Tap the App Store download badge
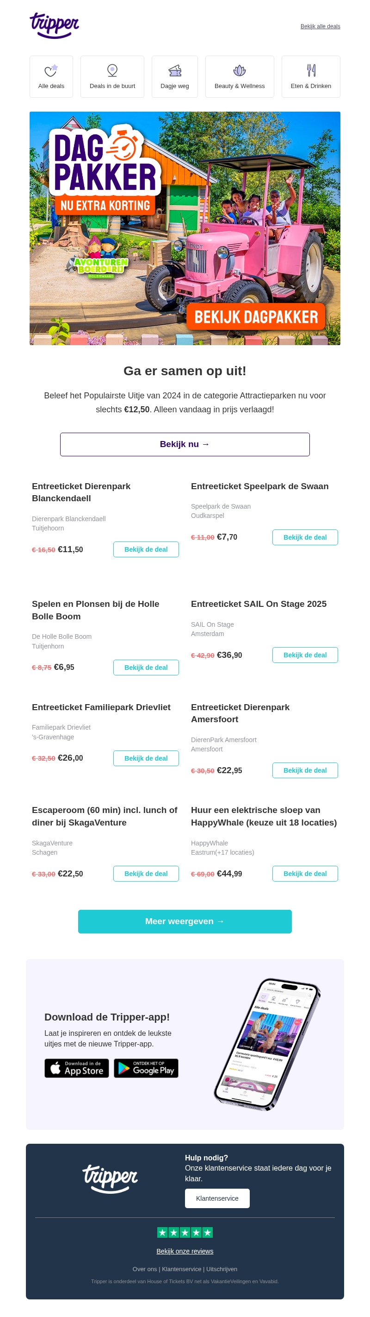Image resolution: width=370 pixels, height=1317 pixels. point(77,1068)
